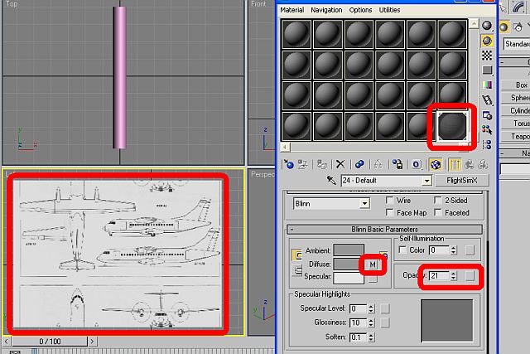Click the Diffuse color swatch
This screenshot has height=354, width=530.
tap(349, 264)
